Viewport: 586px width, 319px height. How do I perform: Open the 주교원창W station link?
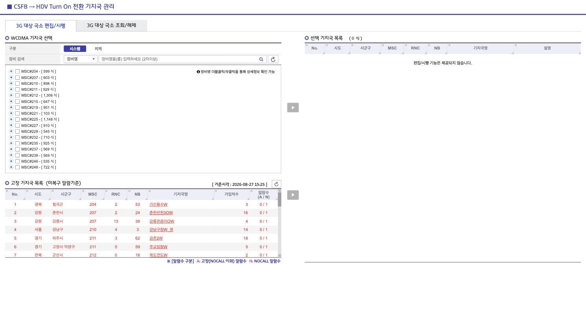tap(158, 247)
